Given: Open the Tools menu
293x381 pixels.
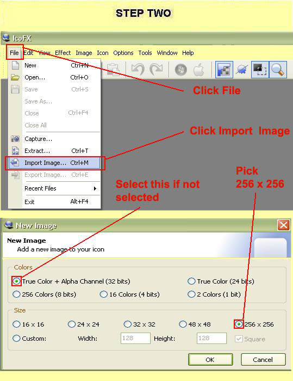Looking at the screenshot, I should click(x=145, y=53).
